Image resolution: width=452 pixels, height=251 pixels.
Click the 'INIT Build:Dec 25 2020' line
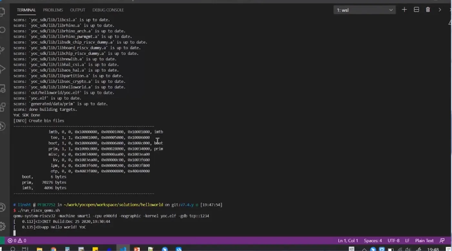pos(62,222)
